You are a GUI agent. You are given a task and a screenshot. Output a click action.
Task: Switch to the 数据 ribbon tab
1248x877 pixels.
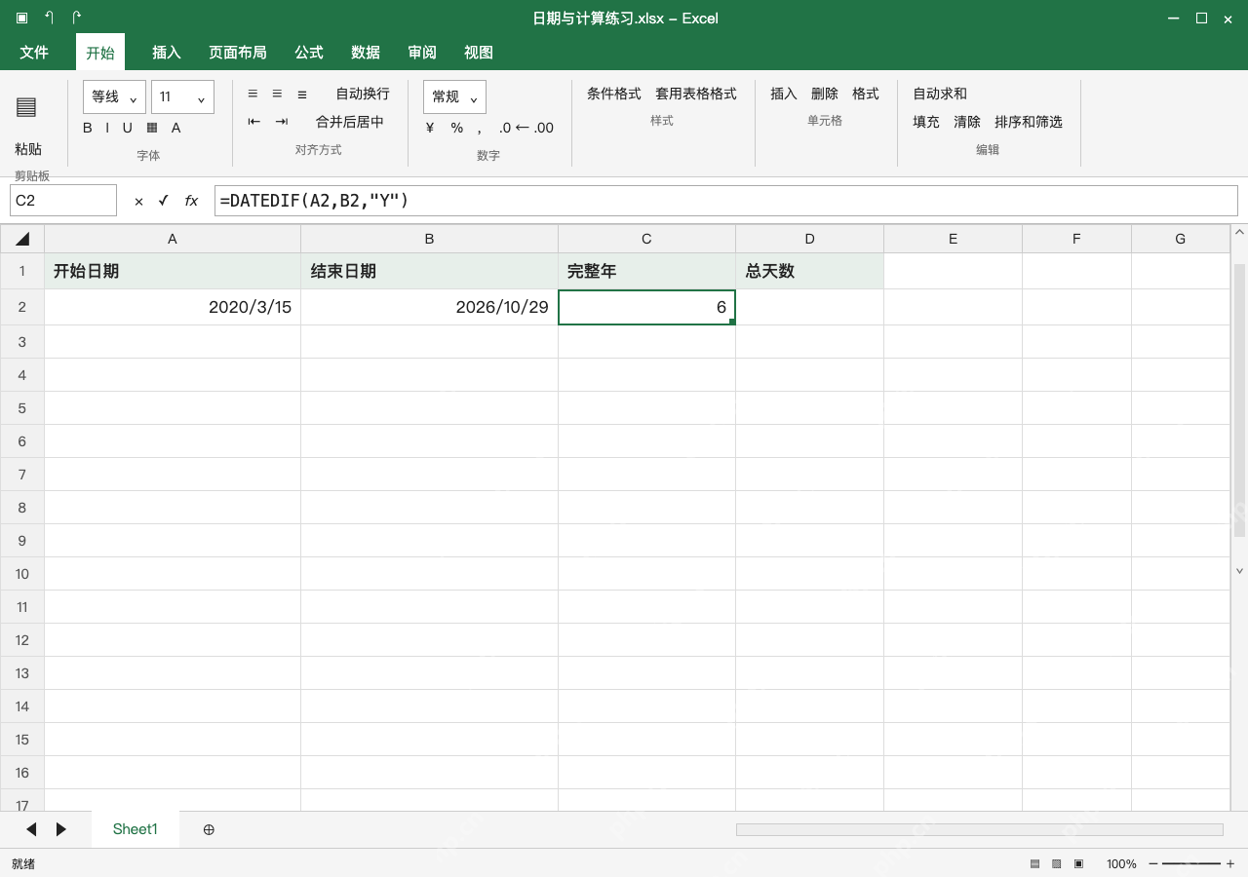click(366, 53)
